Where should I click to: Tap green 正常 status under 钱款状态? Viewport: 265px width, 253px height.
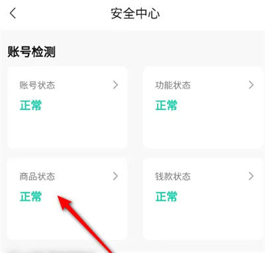click(x=166, y=197)
